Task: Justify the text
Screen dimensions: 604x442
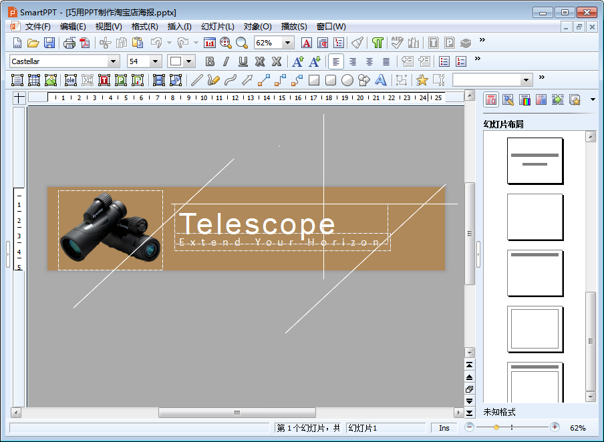Action: point(386,61)
